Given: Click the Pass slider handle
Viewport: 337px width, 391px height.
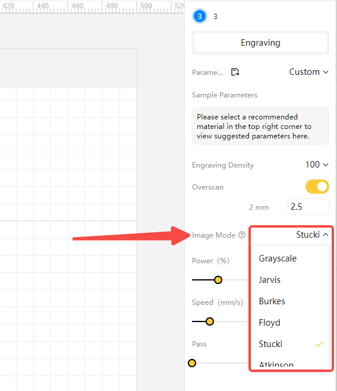Looking at the screenshot, I should pyautogui.click(x=192, y=363).
